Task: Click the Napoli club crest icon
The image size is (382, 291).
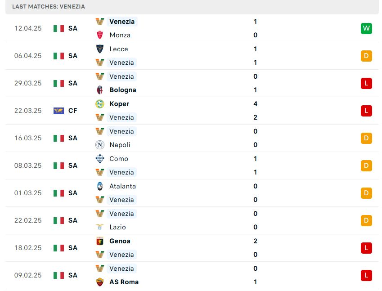Action: click(x=100, y=145)
